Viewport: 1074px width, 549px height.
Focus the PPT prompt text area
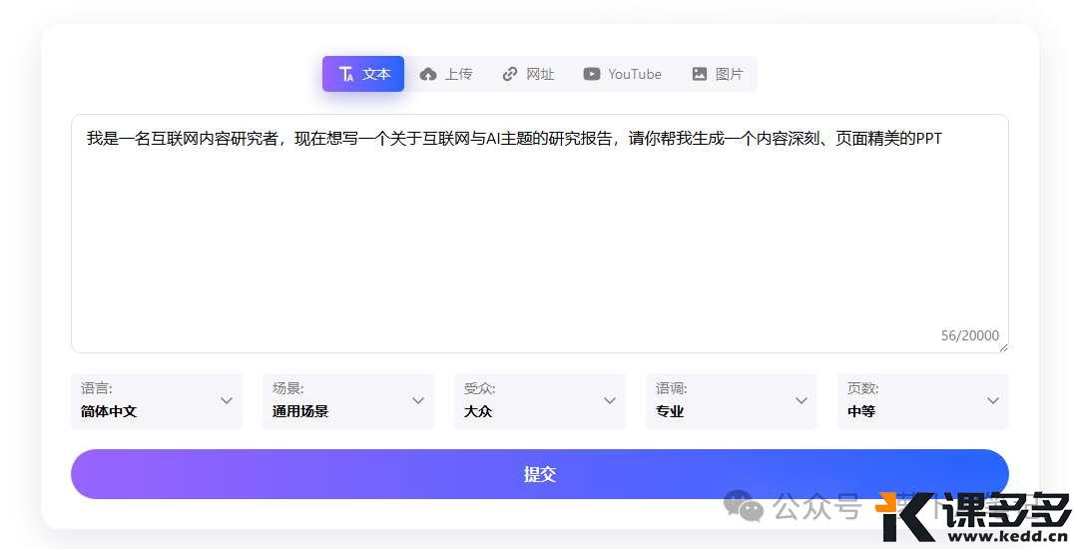point(540,234)
